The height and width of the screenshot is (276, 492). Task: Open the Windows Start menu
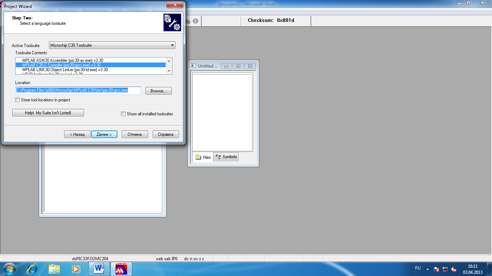[x=9, y=268]
